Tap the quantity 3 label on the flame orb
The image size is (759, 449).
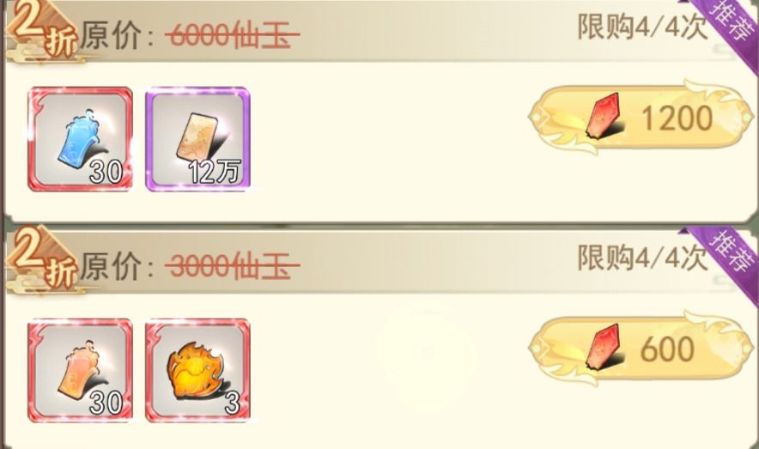tap(233, 403)
